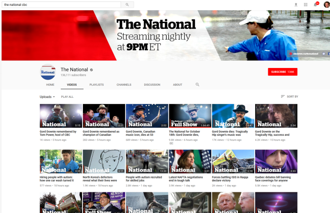
Task: Open the Sort By icon
Action: point(283,96)
